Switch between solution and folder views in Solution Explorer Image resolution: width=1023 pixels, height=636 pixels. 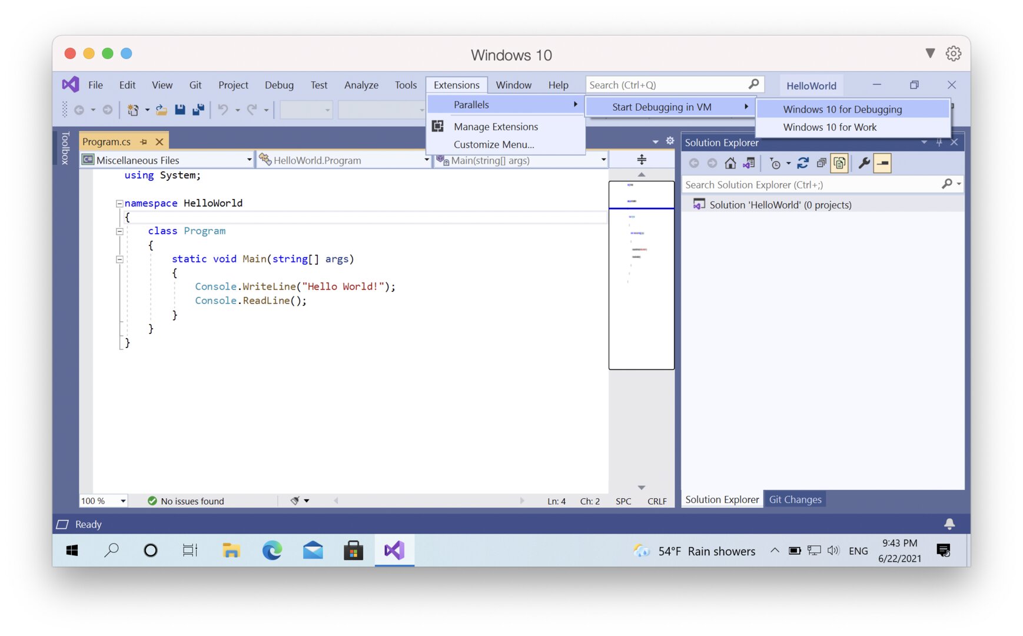(x=749, y=163)
